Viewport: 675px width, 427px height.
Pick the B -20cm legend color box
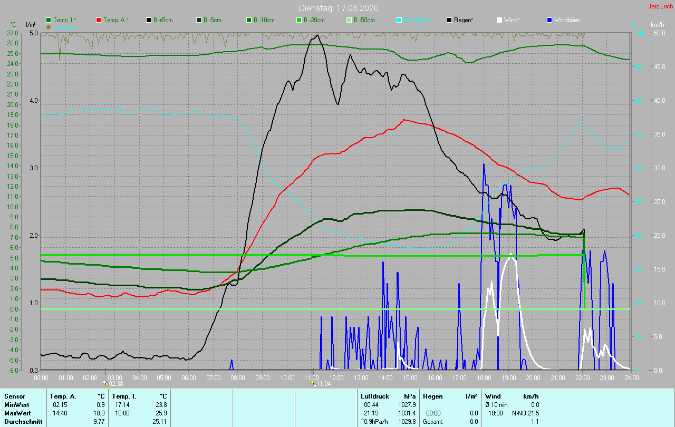(298, 20)
